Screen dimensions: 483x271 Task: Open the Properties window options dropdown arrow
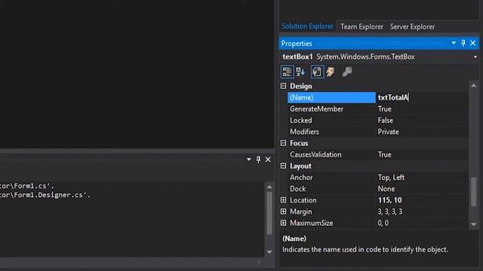coord(454,43)
